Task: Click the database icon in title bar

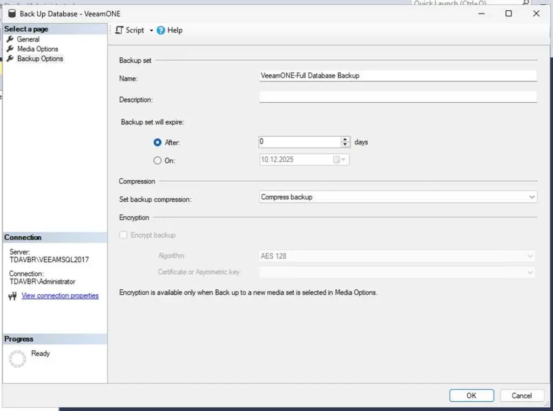Action: click(12, 14)
